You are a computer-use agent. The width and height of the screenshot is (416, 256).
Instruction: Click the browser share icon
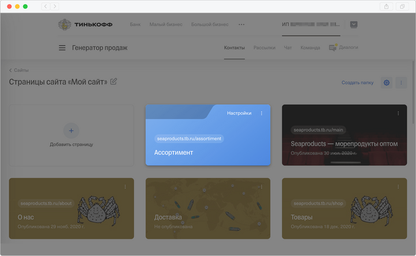(x=386, y=6)
